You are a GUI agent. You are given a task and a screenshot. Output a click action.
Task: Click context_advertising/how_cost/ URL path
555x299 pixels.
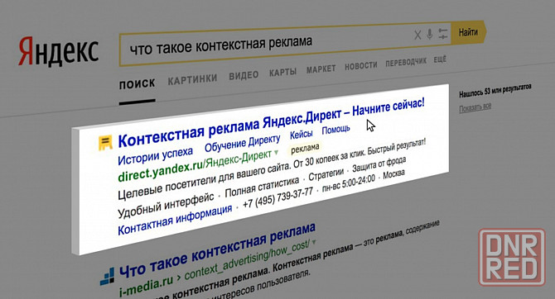(x=248, y=259)
